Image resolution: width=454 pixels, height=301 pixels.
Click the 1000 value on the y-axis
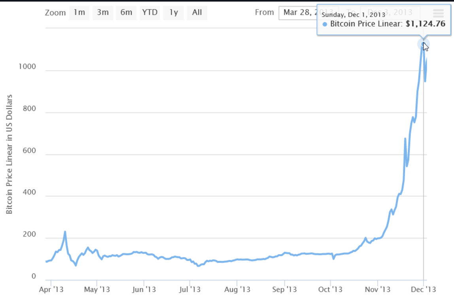coord(28,67)
